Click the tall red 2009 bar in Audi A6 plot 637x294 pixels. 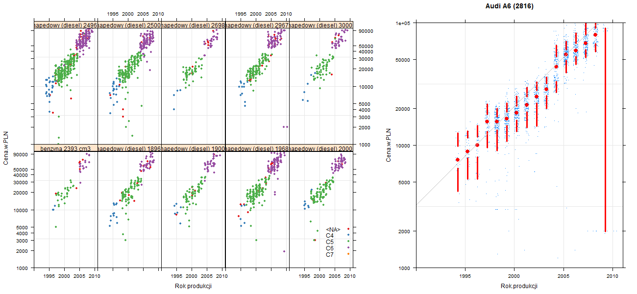coord(605,130)
